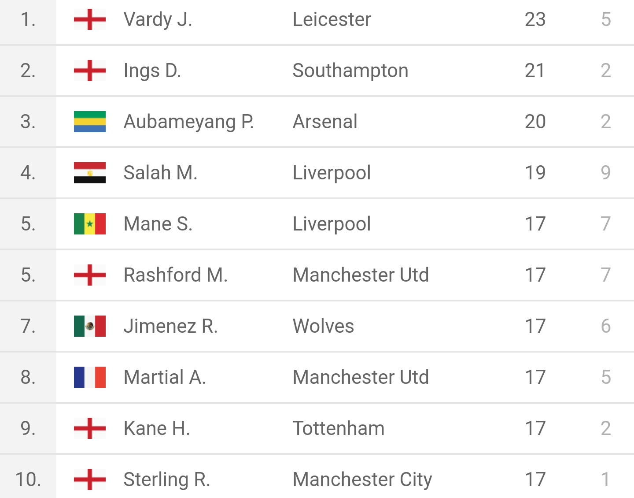Click Martial A. player name
This screenshot has width=634, height=498.
(x=165, y=377)
